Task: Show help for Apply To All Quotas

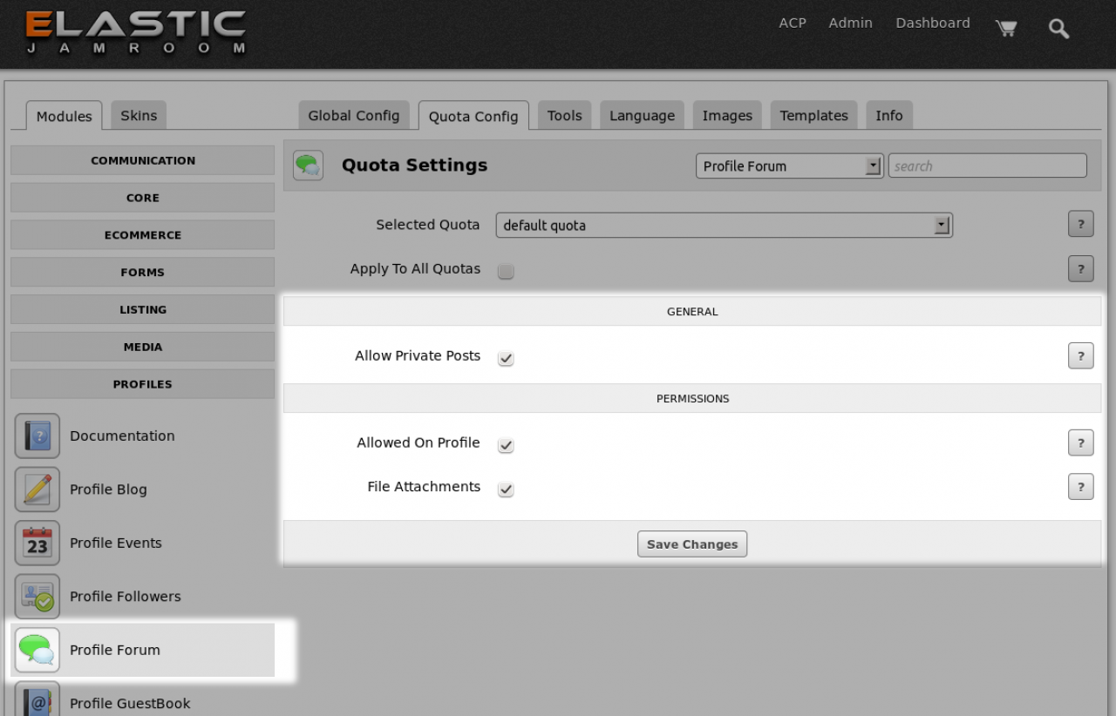Action: [1081, 268]
